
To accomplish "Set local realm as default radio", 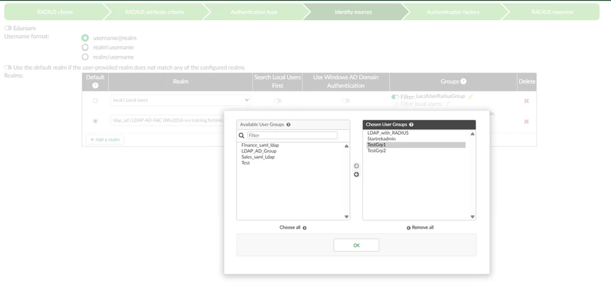I will [x=95, y=101].
